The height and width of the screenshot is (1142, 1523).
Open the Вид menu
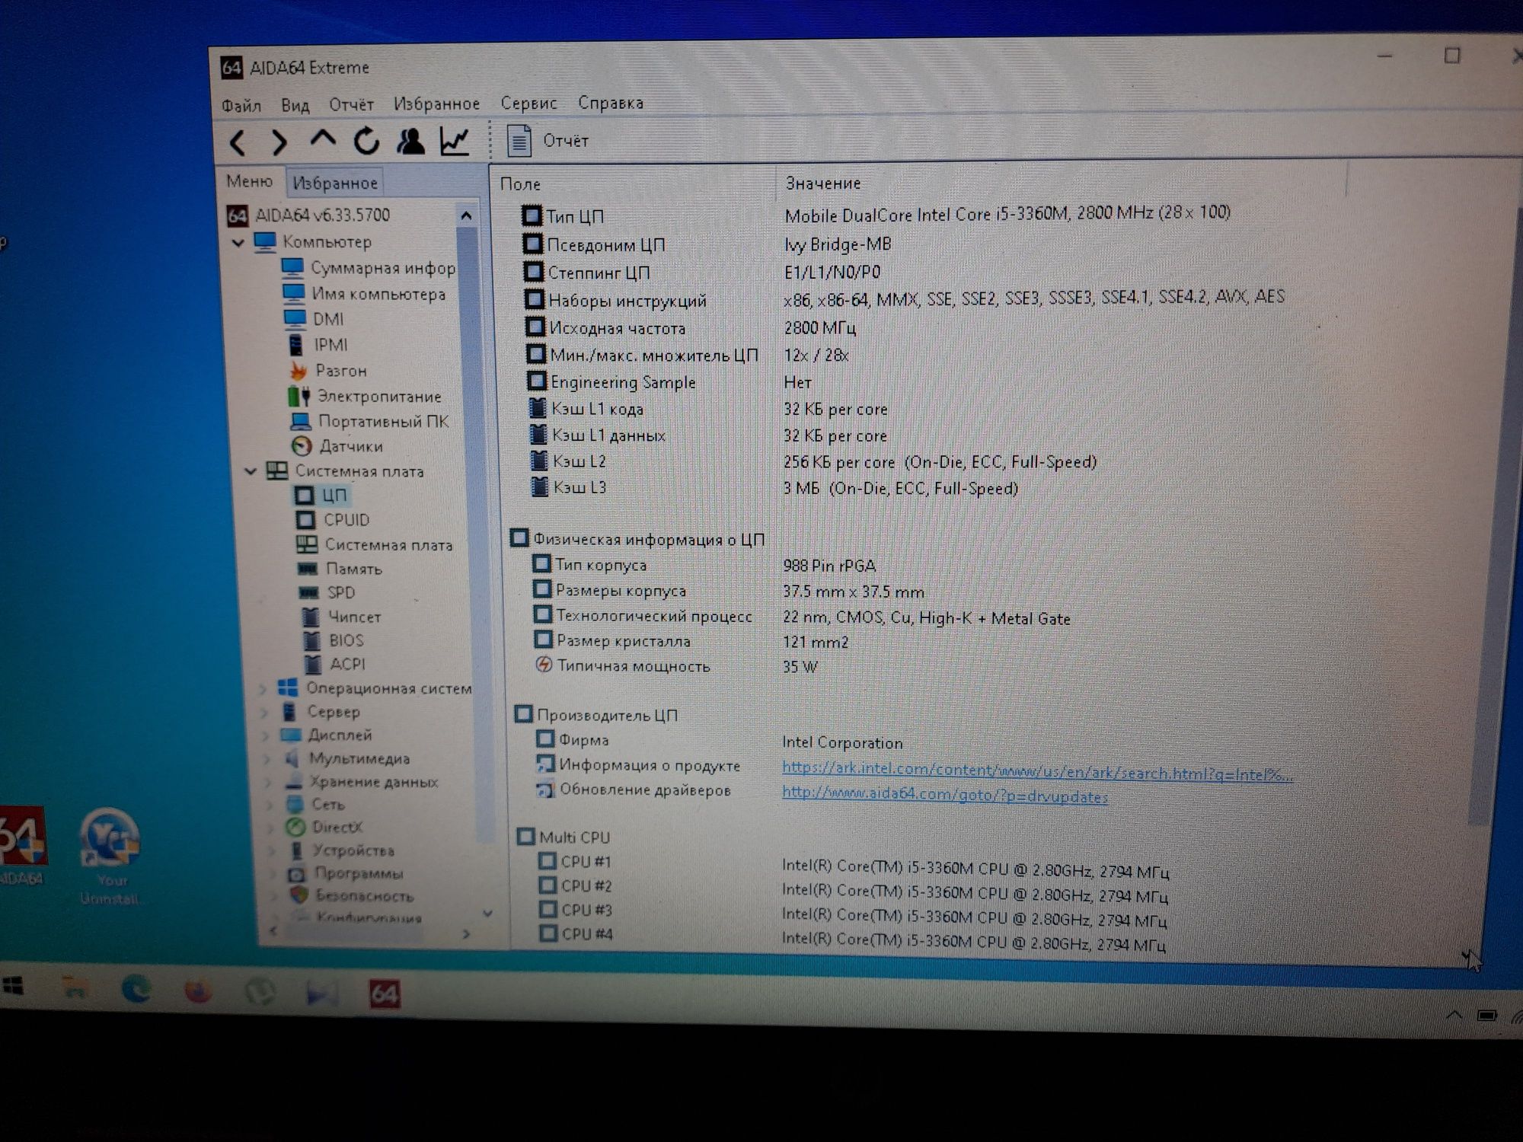(295, 105)
